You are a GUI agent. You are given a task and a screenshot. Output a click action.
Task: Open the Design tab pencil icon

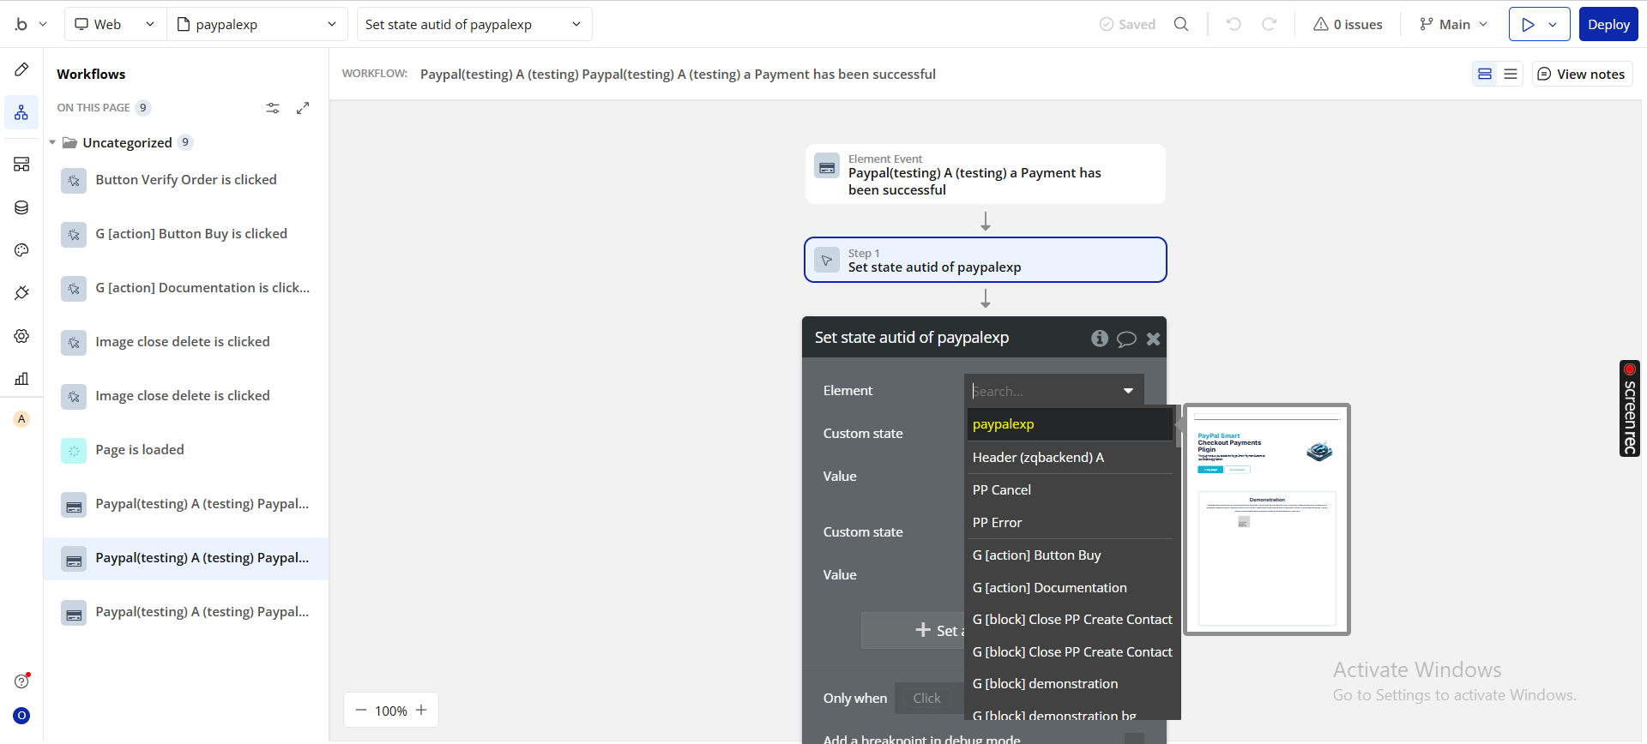[21, 69]
